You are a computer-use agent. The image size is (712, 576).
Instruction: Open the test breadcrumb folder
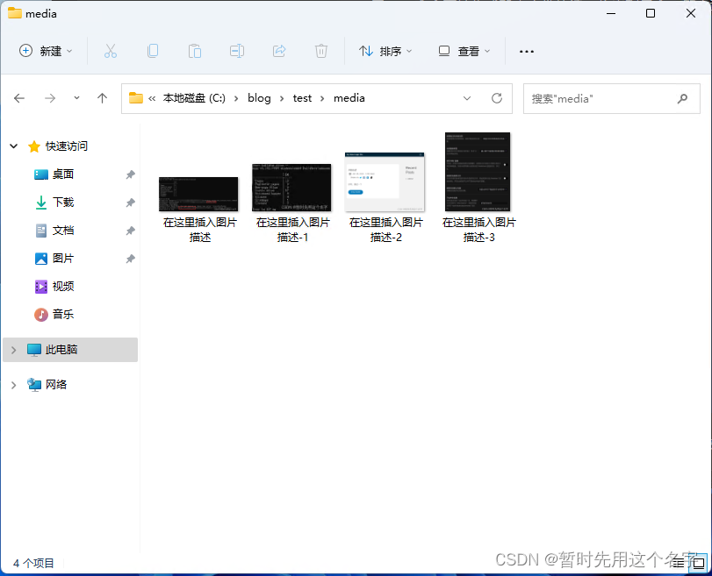click(302, 98)
